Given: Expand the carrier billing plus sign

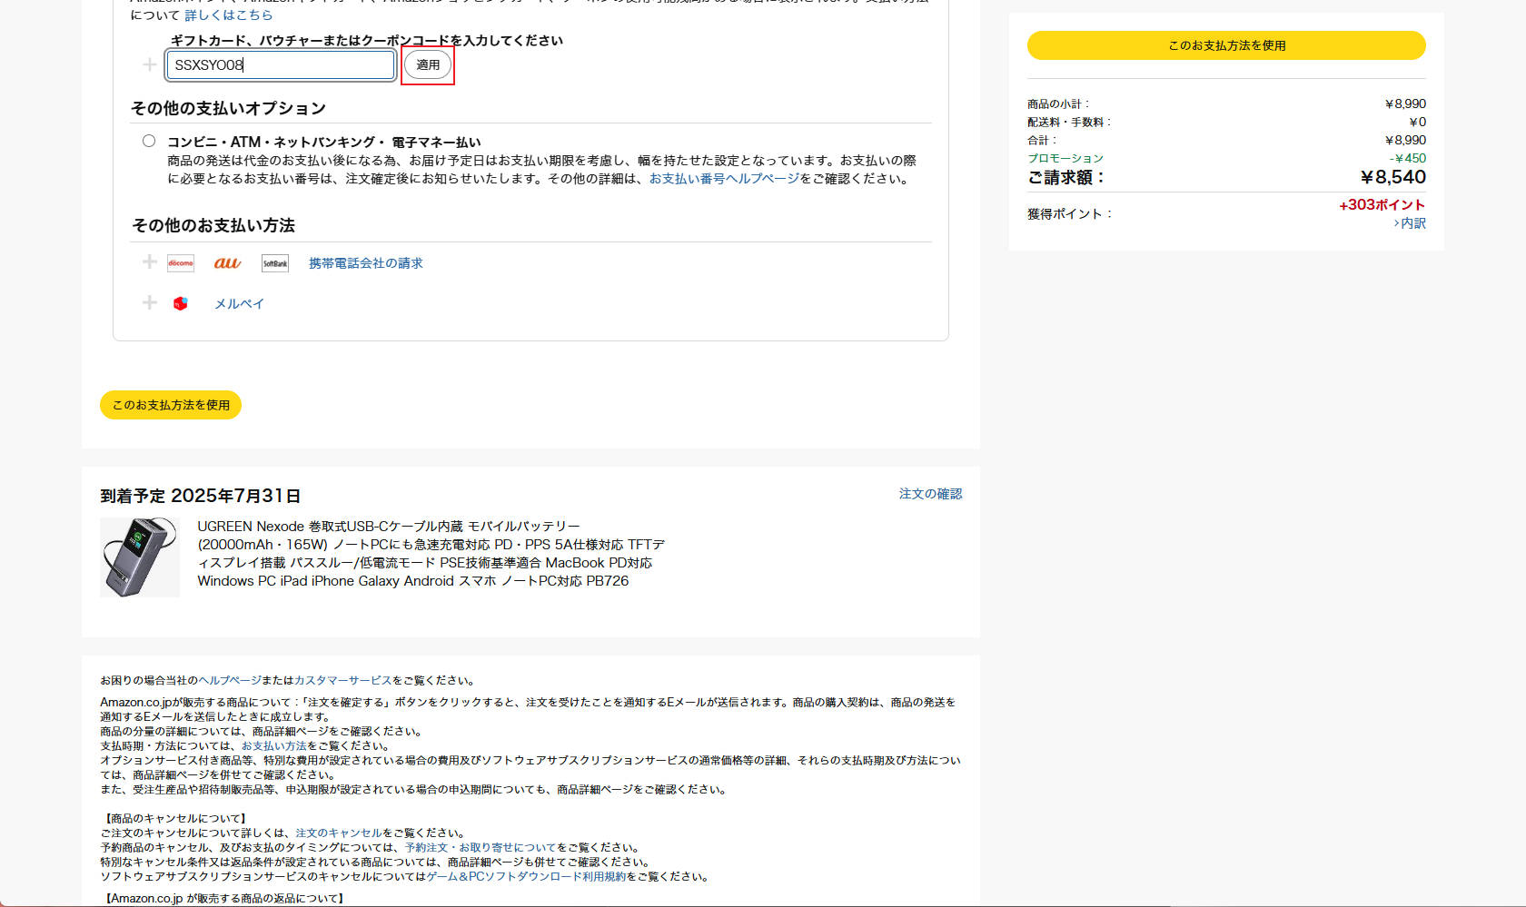Looking at the screenshot, I should click(x=150, y=262).
